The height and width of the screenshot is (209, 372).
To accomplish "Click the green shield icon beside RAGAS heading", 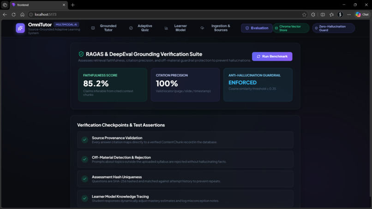I will 81,54.
